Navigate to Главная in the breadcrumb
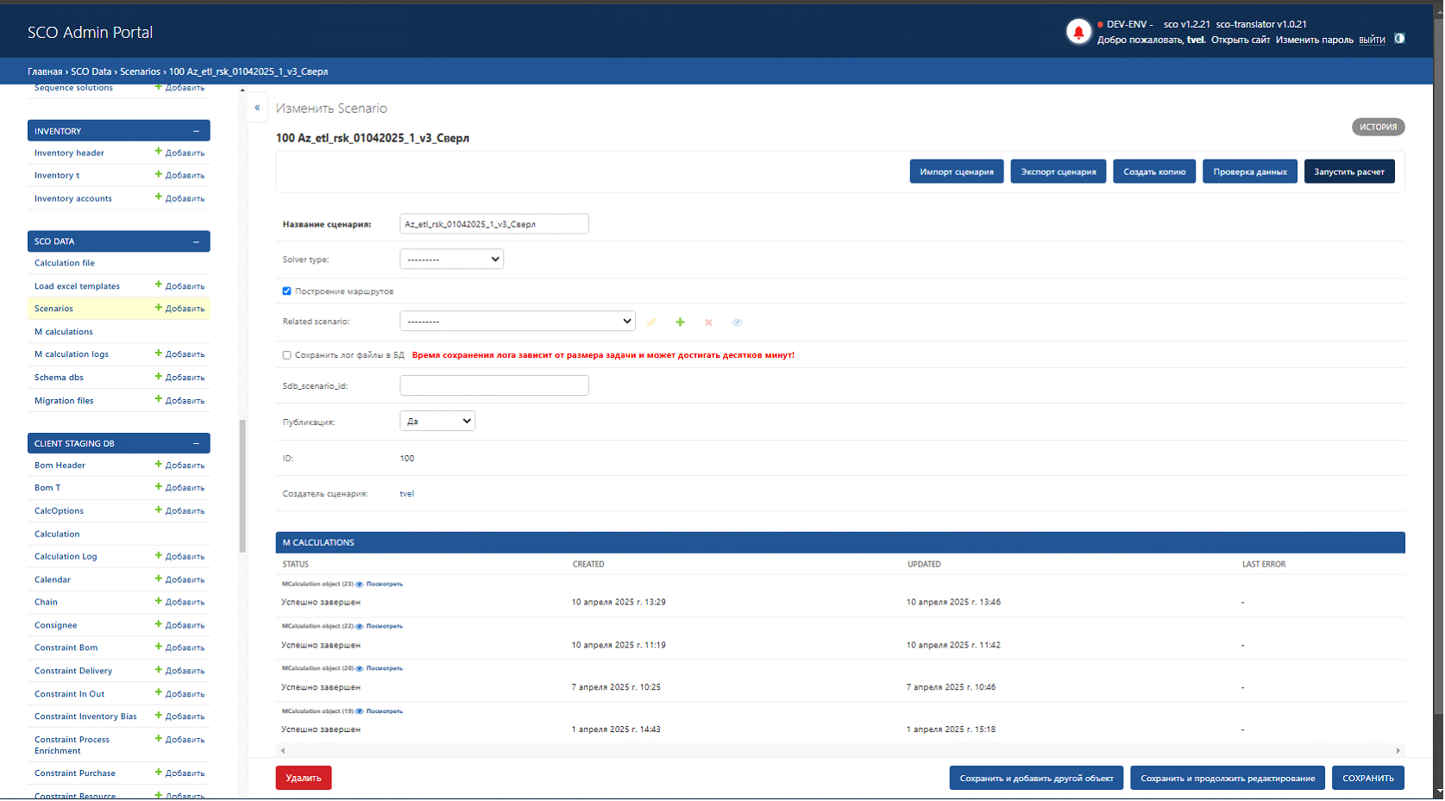The image size is (1445, 801). click(45, 72)
